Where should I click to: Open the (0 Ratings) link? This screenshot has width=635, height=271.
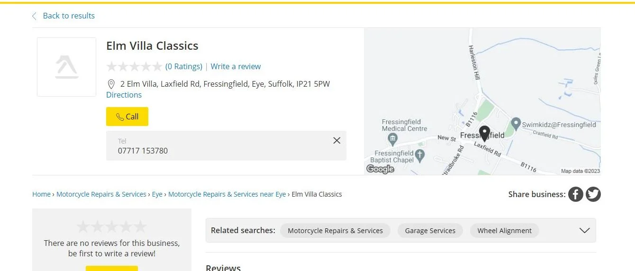184,66
